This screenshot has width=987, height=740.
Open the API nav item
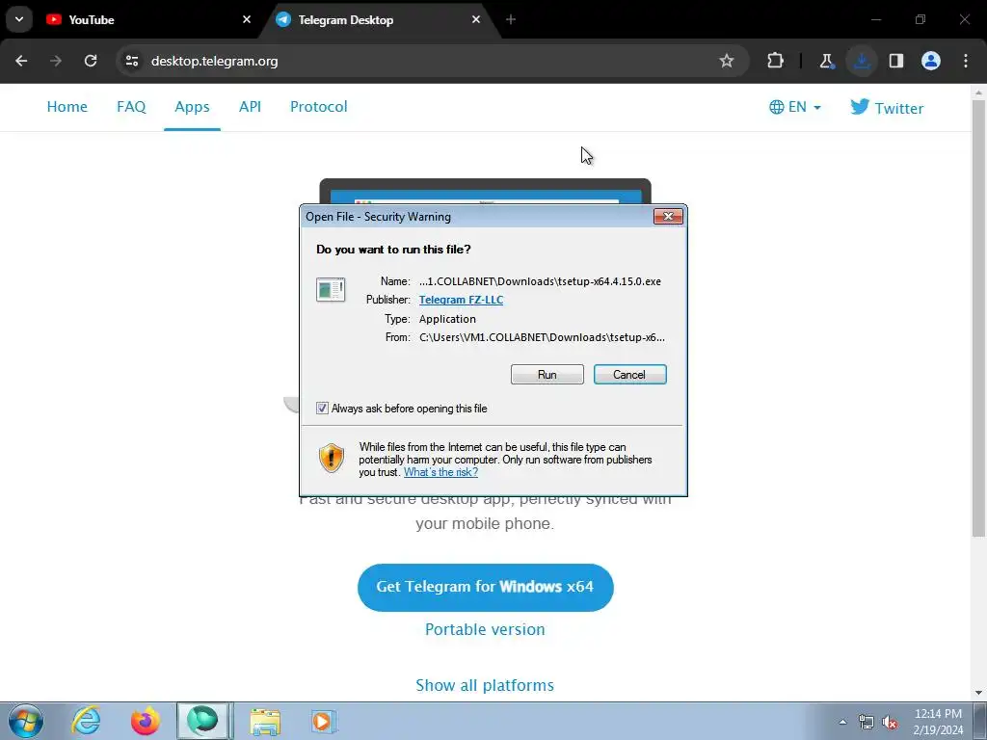(x=250, y=106)
